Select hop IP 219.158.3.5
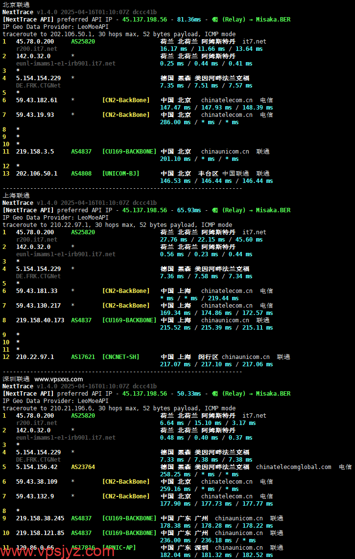 35,152
